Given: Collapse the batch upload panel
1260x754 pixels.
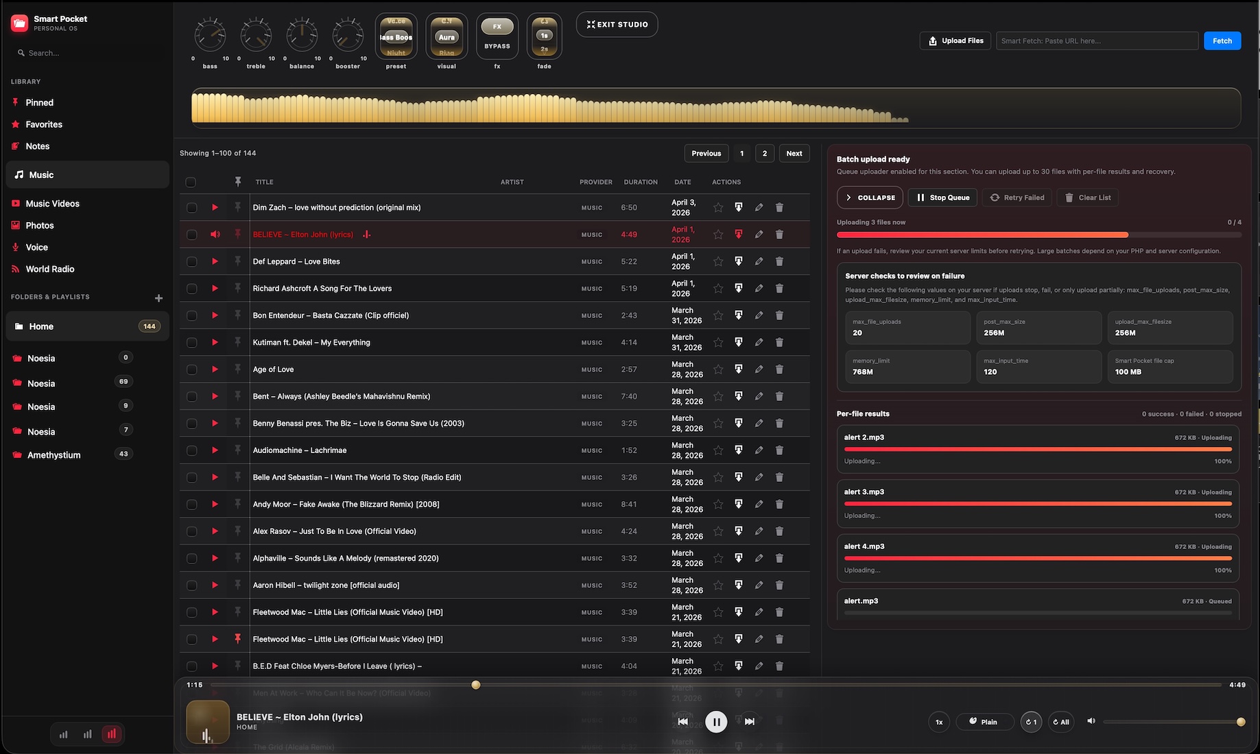Looking at the screenshot, I should point(870,197).
